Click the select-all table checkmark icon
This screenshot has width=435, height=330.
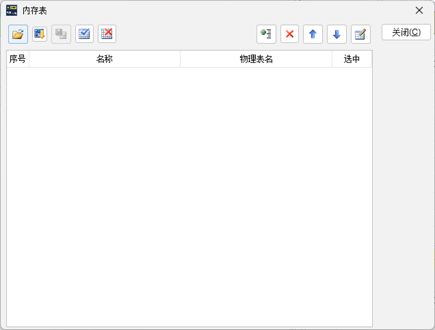(84, 34)
